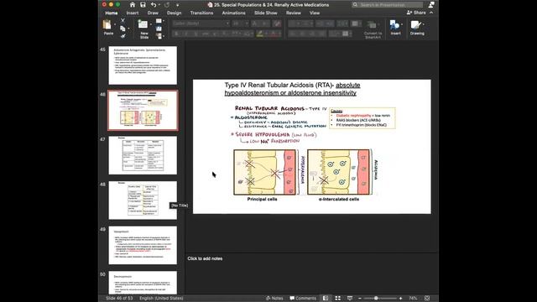Click the English (United States) language indicator
Screen dimensions: 537x302
(161, 299)
